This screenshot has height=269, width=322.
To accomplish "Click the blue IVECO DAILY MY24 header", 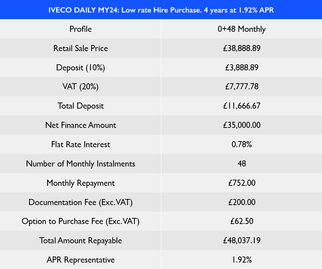I will 161,10.
